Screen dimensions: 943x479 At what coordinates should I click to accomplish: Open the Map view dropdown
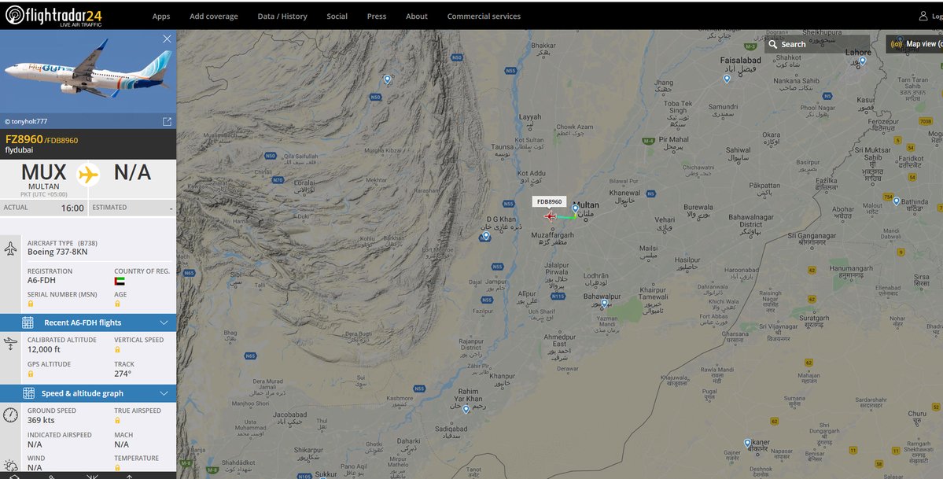[915, 44]
